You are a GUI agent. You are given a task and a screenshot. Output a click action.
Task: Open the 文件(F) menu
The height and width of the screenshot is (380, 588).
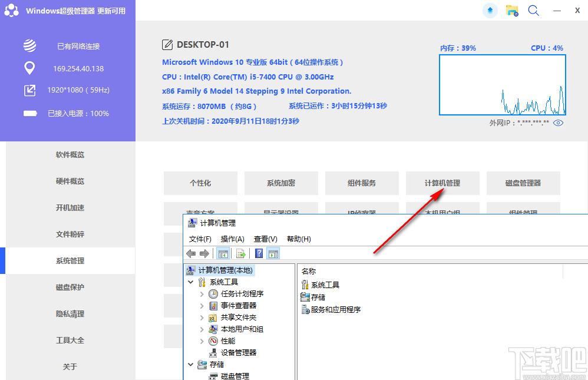(200, 239)
